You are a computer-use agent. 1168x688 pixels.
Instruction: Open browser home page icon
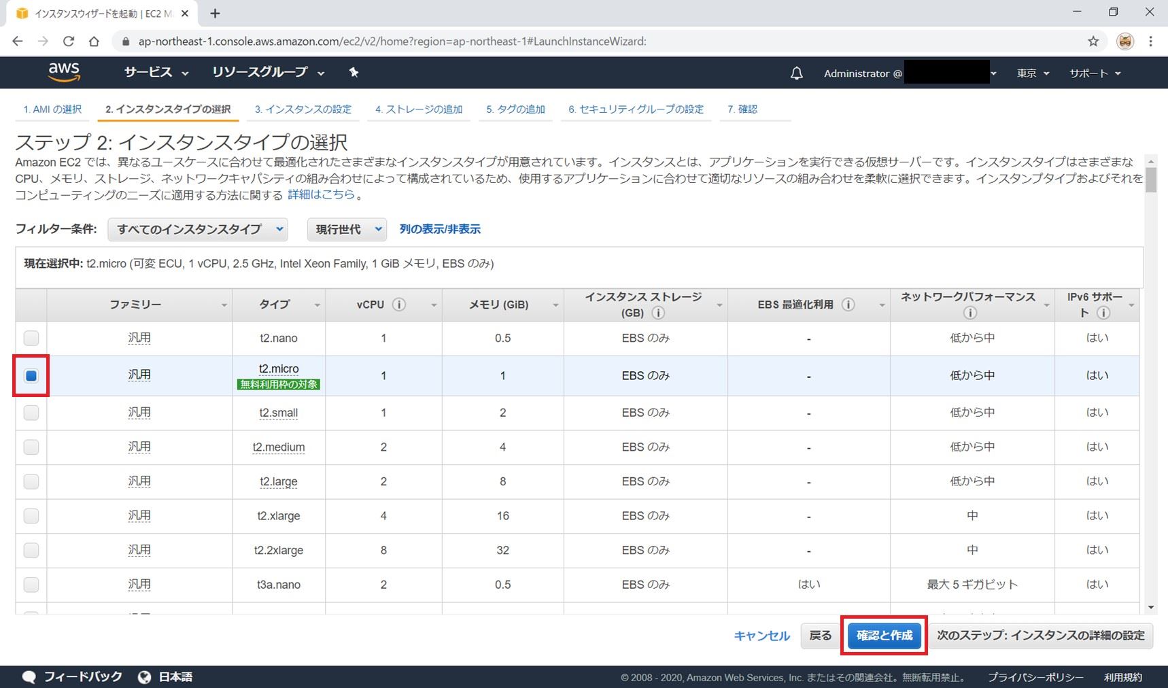coord(94,41)
